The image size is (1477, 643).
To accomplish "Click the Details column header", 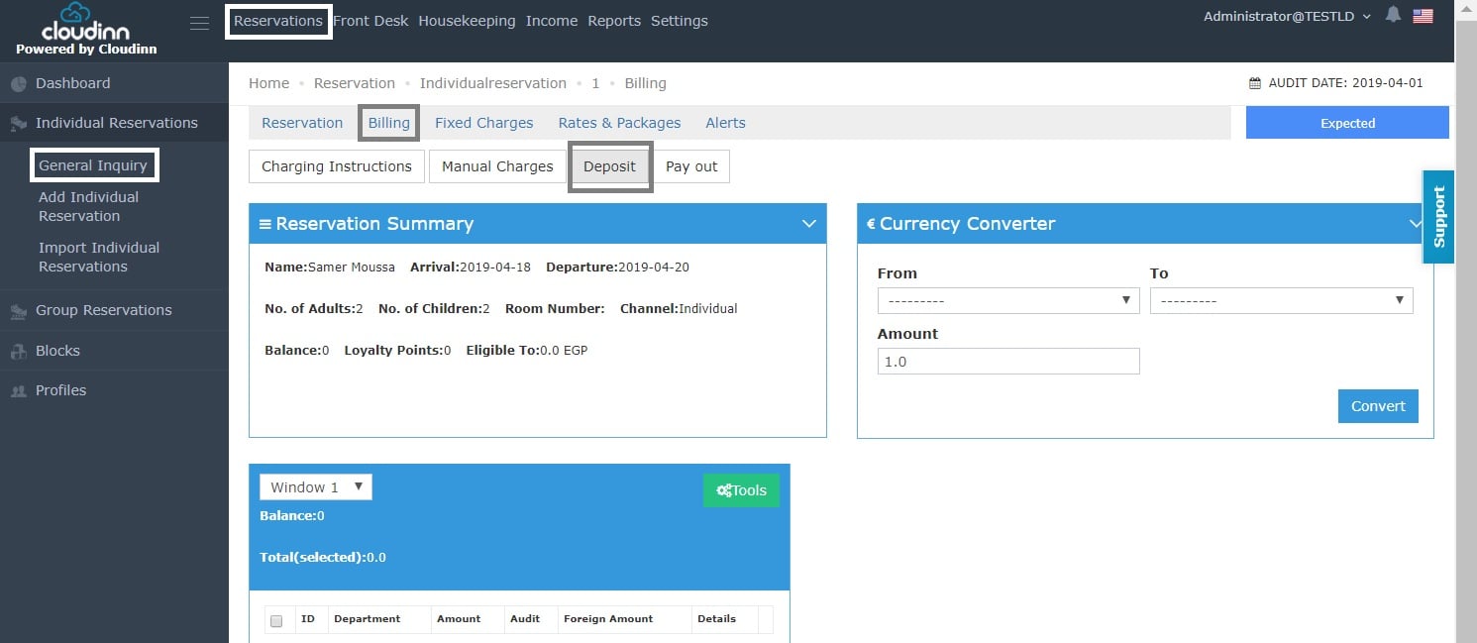I will click(716, 619).
